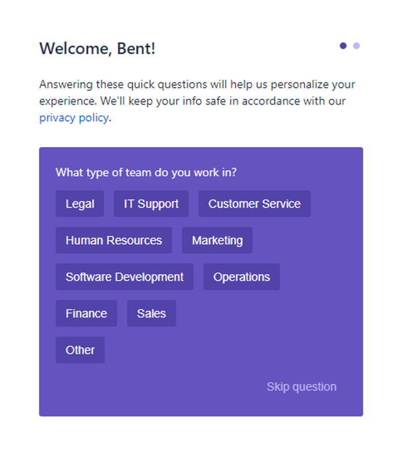This screenshot has width=408, height=463.
Task: Select the Legal team option
Action: tap(80, 204)
